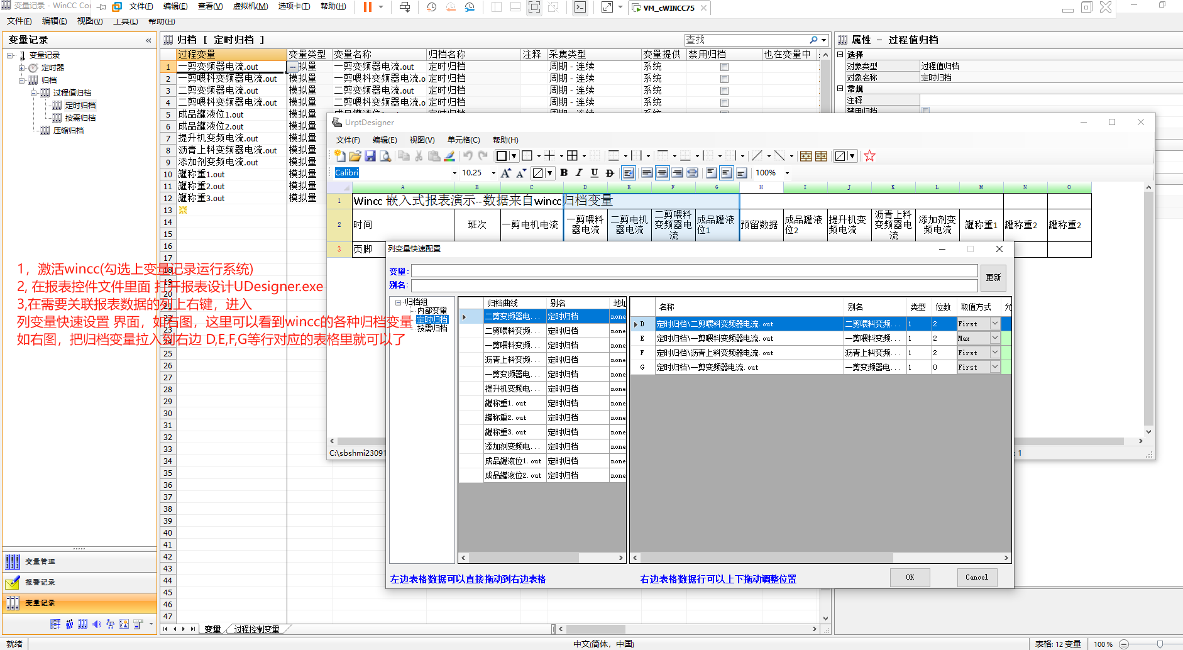Viewport: 1183px width, 650px height.
Task: Open the 100% zoom level dropdown
Action: point(787,173)
